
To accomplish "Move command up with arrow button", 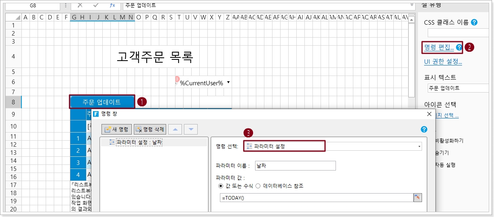I will (175, 130).
